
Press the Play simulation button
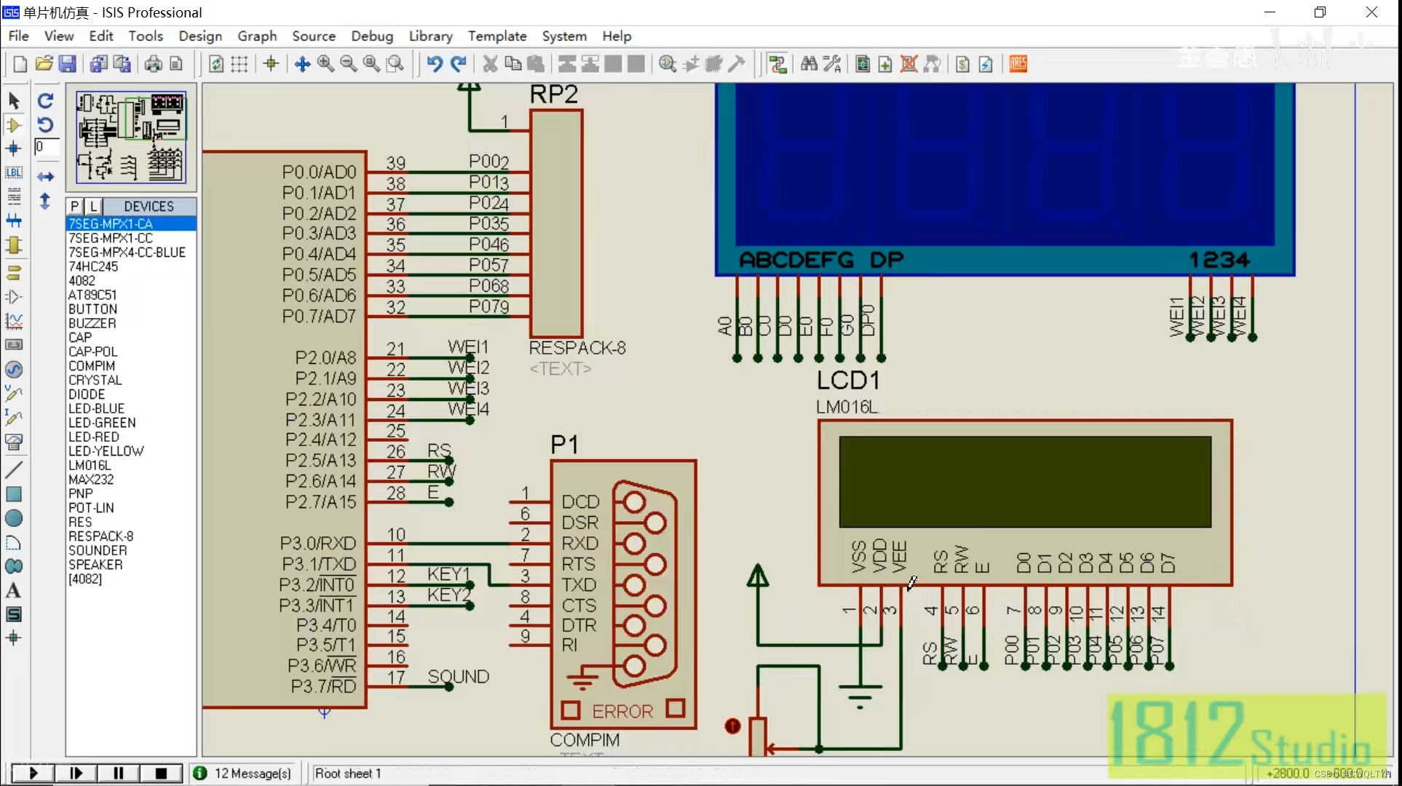32,774
